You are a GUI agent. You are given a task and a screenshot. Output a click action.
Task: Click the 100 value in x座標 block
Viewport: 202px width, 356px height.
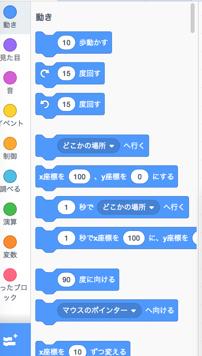click(x=80, y=177)
